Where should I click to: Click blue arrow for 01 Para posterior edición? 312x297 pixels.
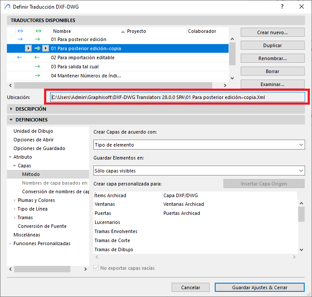pos(19,39)
